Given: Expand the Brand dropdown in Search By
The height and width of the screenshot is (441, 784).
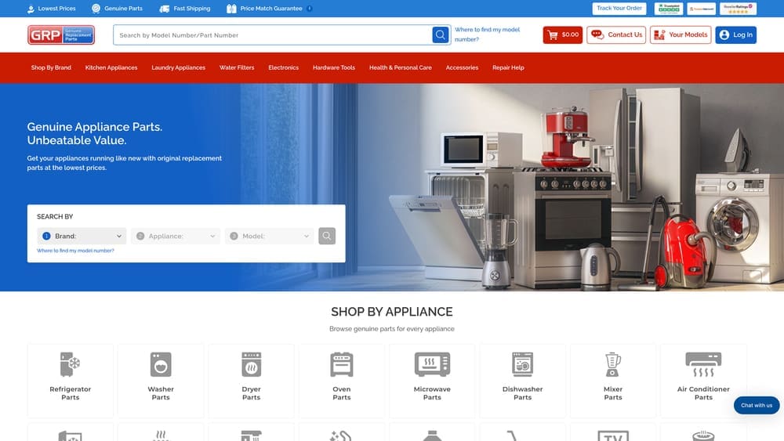Looking at the screenshot, I should 82,236.
